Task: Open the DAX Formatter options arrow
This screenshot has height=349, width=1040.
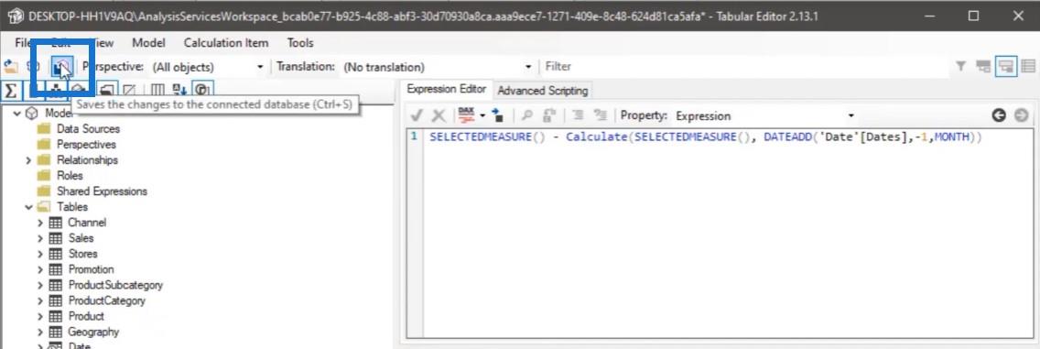Action: tap(482, 115)
